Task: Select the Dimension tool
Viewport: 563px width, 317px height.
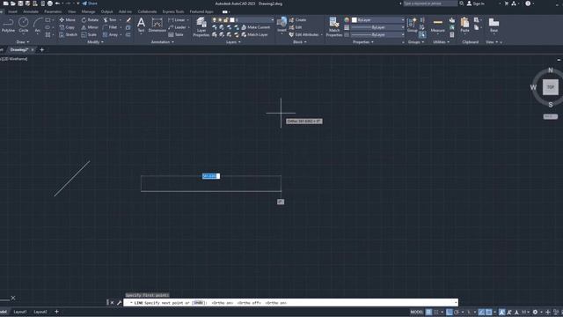Action: coord(157,26)
